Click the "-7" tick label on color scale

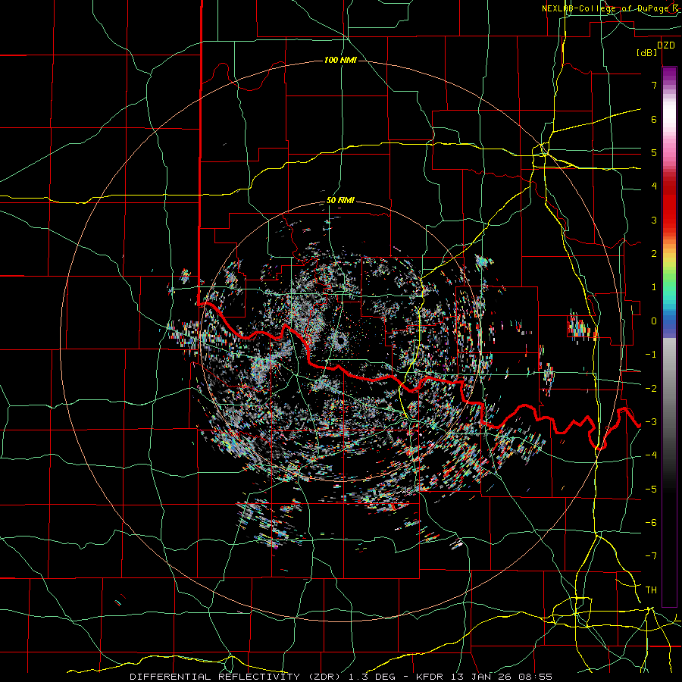coord(651,556)
